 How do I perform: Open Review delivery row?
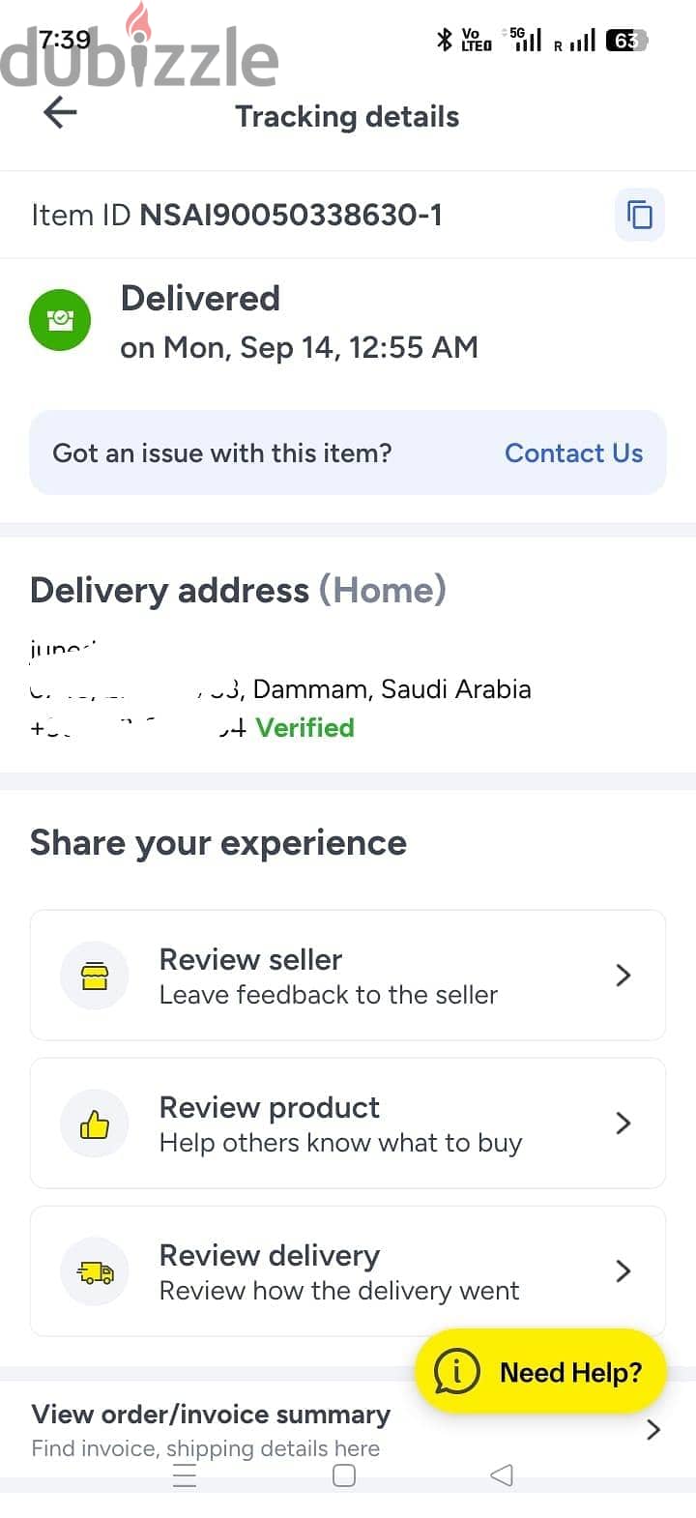pos(348,1271)
